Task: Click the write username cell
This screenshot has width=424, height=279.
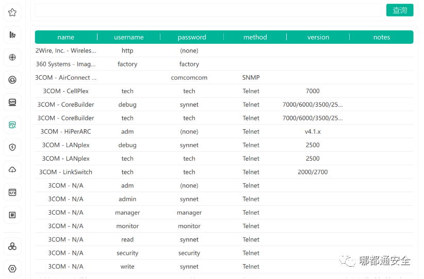Action: (x=127, y=267)
